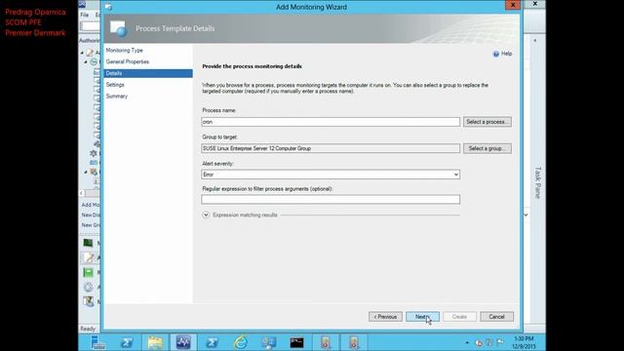Cancel the Add Monitoring Wizard
The width and height of the screenshot is (624, 351).
click(496, 317)
